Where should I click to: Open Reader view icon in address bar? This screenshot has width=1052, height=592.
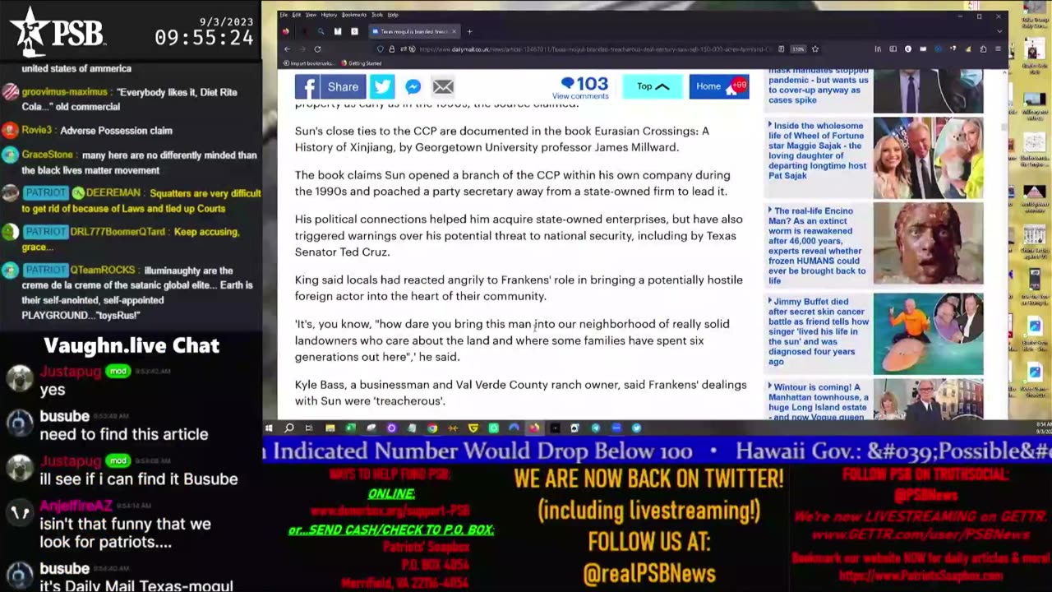click(x=782, y=49)
